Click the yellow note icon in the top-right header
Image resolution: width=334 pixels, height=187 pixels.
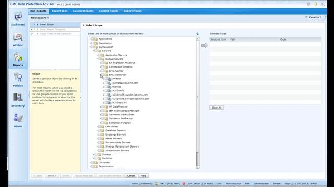pyautogui.click(x=315, y=4)
